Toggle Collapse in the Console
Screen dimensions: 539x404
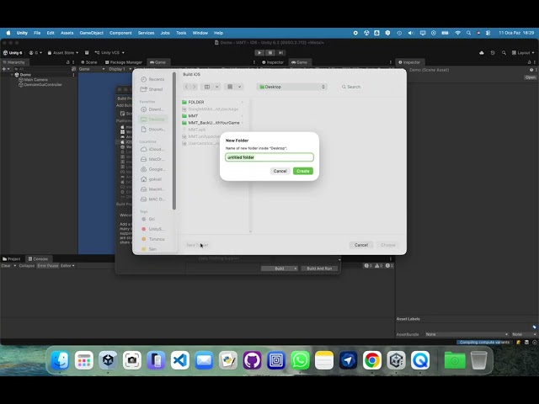pyautogui.click(x=27, y=266)
